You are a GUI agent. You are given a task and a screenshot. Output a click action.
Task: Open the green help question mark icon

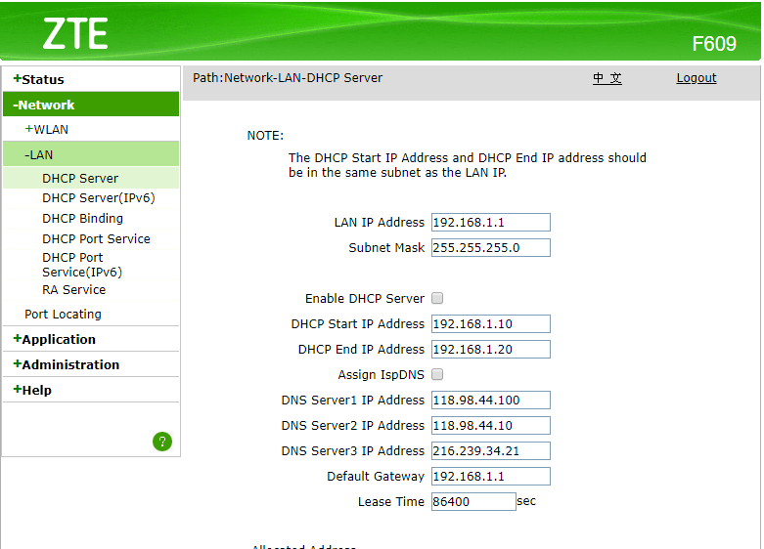click(x=162, y=442)
